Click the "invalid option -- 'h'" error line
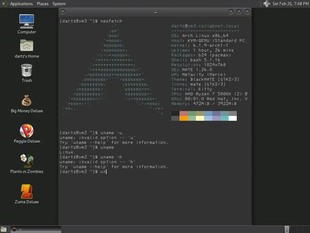The width and height of the screenshot is (310, 233). (x=98, y=162)
